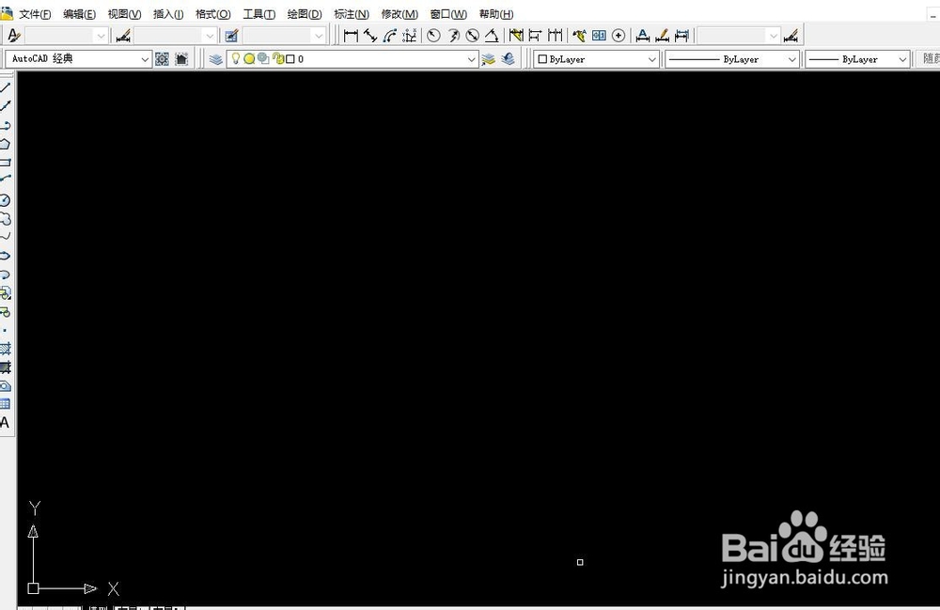The height and width of the screenshot is (610, 940).
Task: Select the Arc Length dimension tool
Action: [390, 36]
